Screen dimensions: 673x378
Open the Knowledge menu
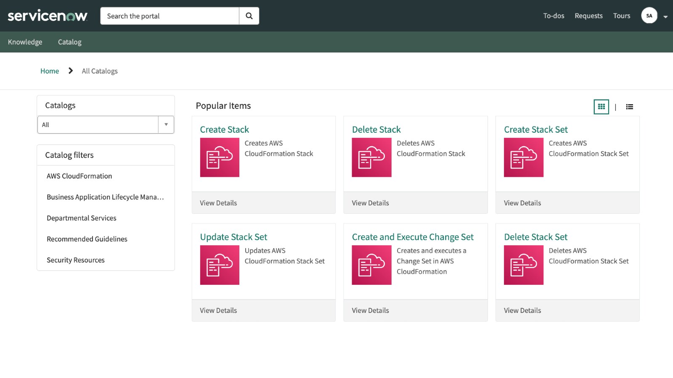pyautogui.click(x=25, y=42)
